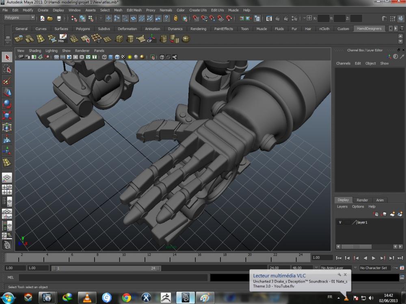Choose the Rotate tool in the toolbox
The width and height of the screenshot is (406, 304).
tap(7, 104)
